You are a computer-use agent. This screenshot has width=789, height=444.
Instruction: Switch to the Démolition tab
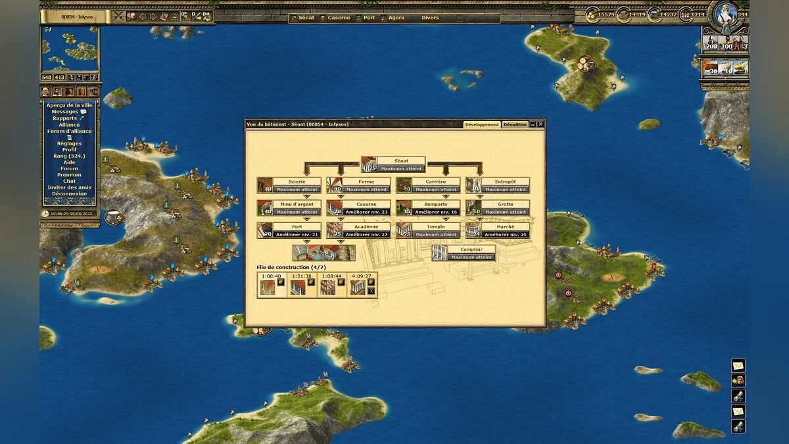tap(515, 124)
